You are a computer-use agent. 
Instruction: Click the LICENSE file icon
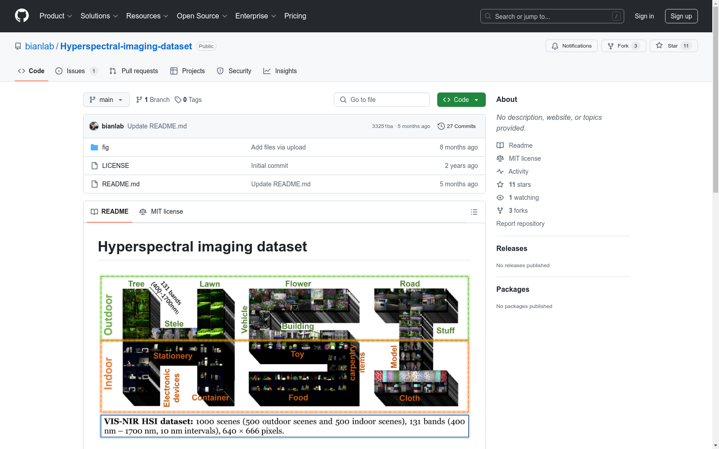[x=94, y=166]
